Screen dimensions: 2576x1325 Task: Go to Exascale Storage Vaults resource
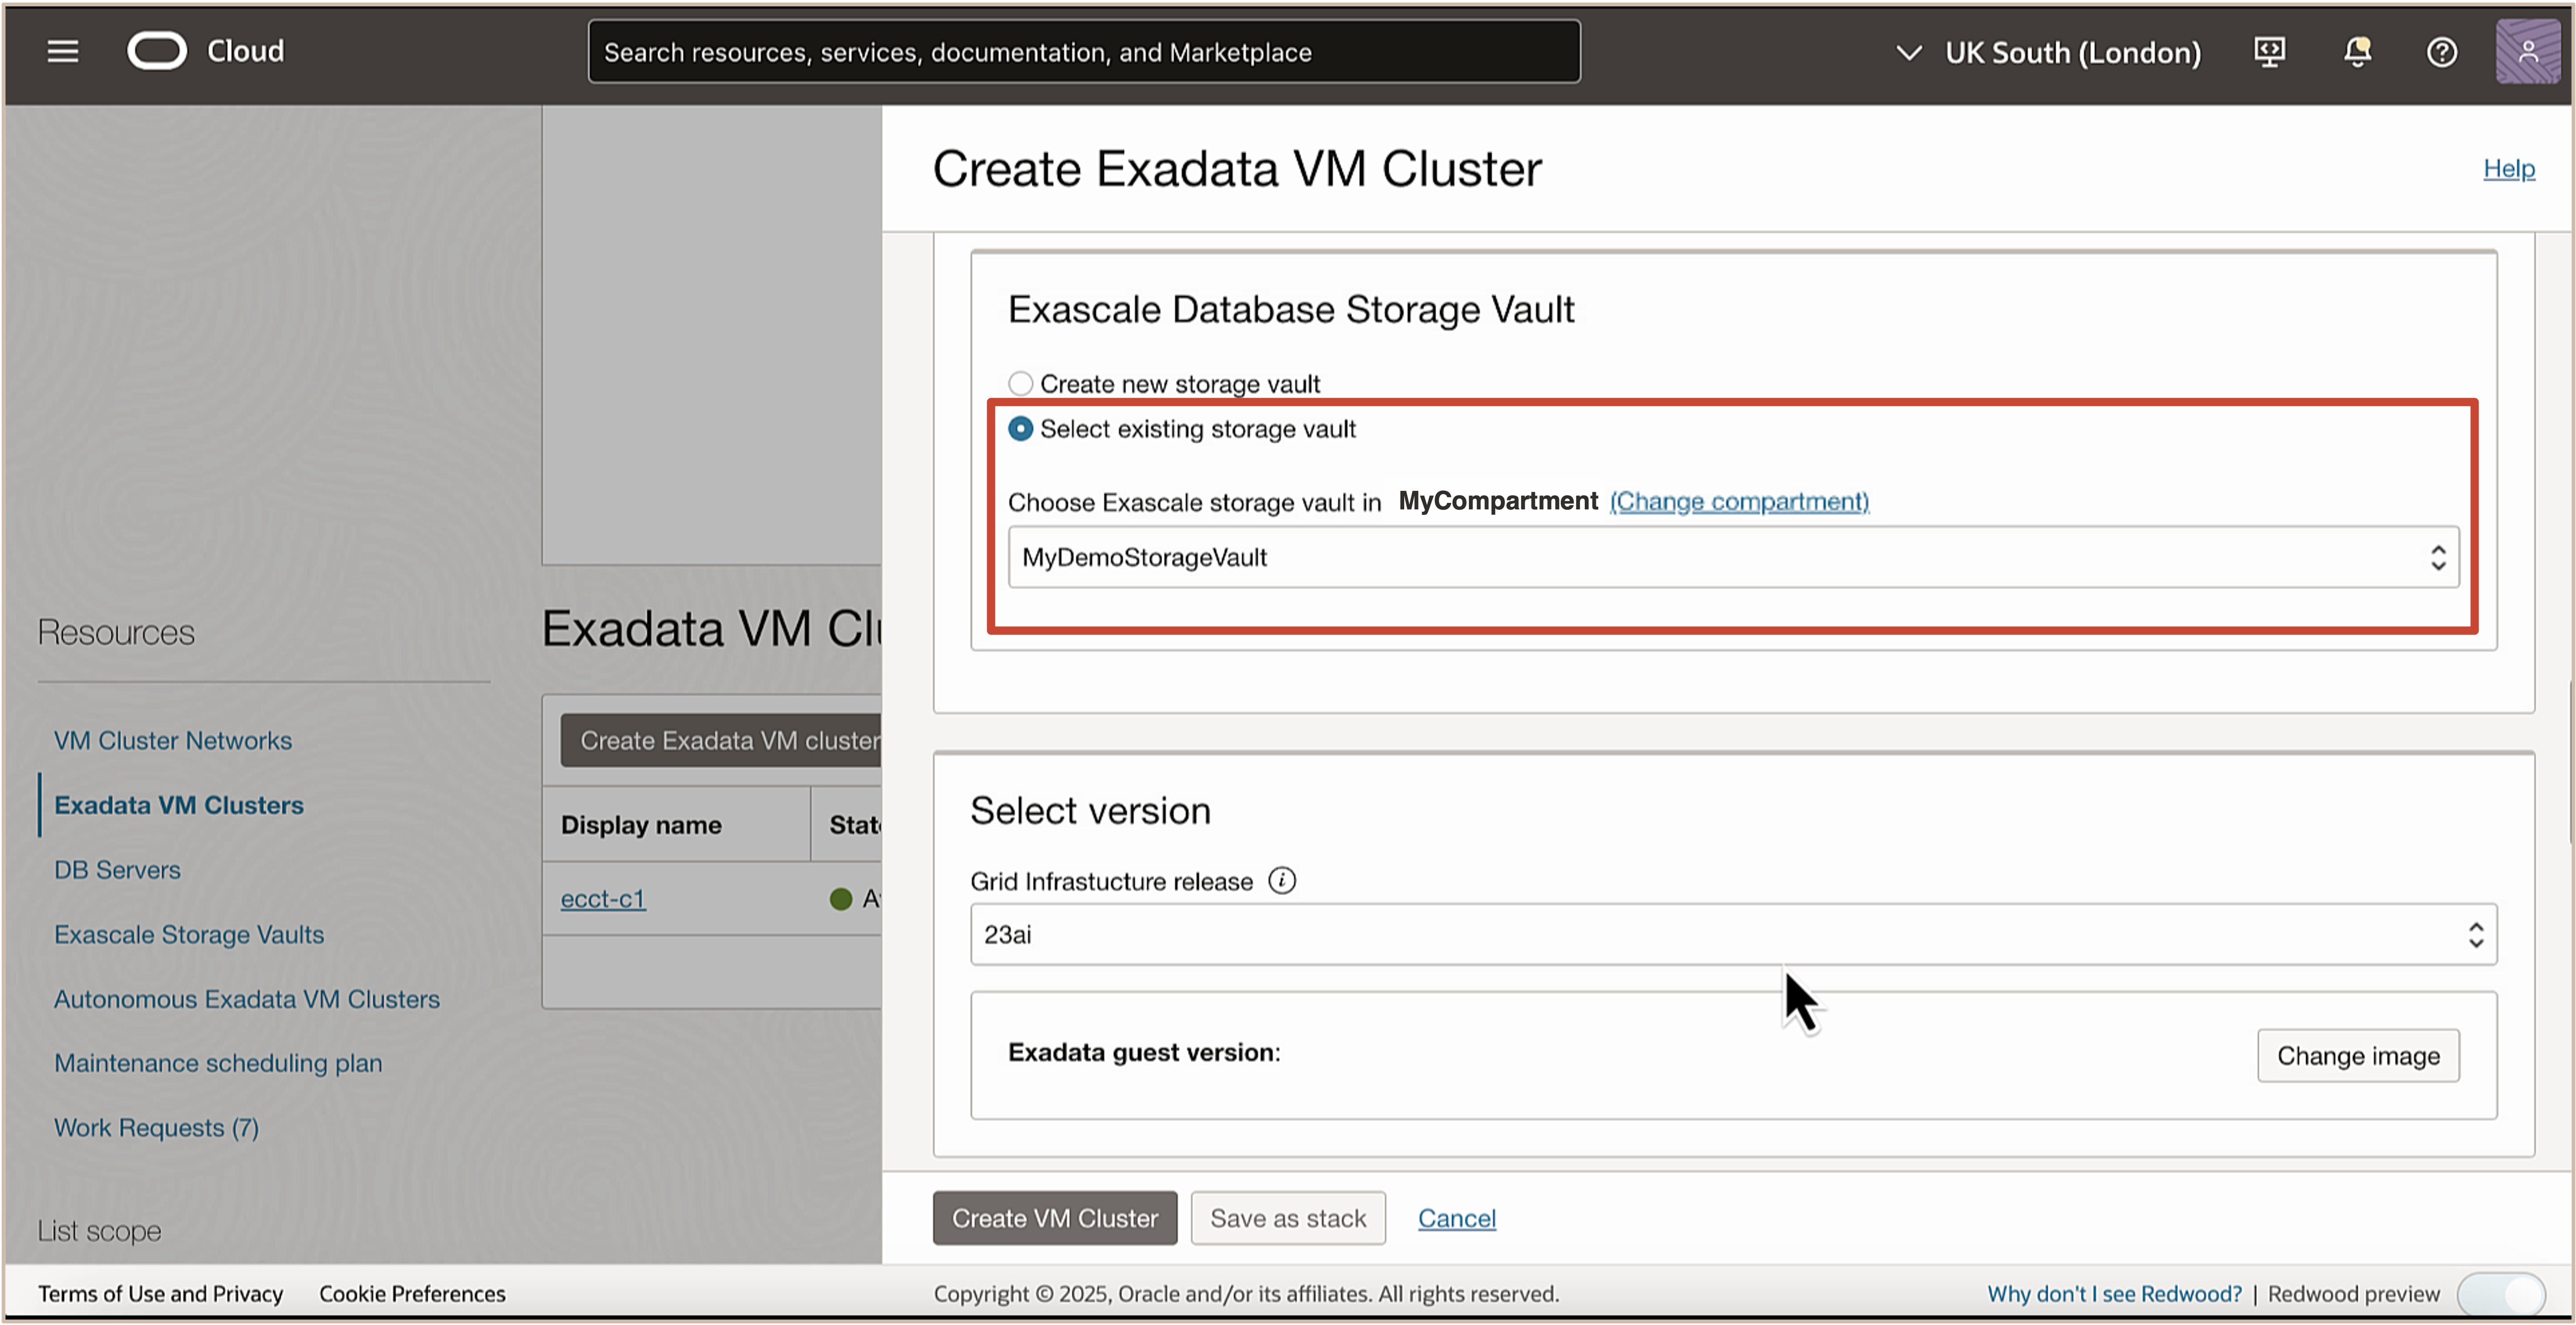pos(189,934)
